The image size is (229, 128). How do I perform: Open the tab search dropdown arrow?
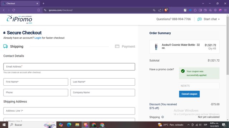pos(203,3)
